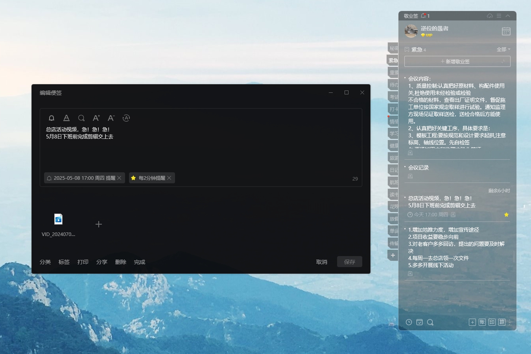The height and width of the screenshot is (354, 531).
Task: Click the search icon at panel bottom
Action: coord(430,322)
